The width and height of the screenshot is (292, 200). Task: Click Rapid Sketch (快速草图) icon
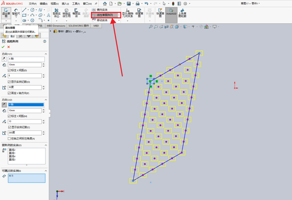click(160, 13)
